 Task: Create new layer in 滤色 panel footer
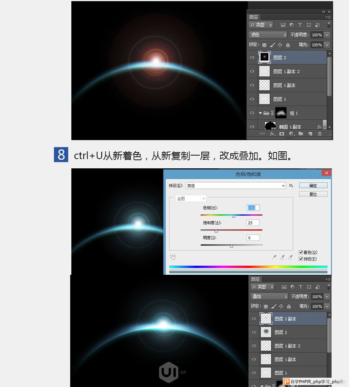310,134
